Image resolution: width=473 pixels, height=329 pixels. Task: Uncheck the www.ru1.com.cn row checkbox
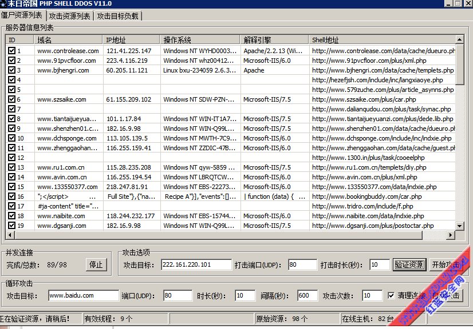[12, 167]
